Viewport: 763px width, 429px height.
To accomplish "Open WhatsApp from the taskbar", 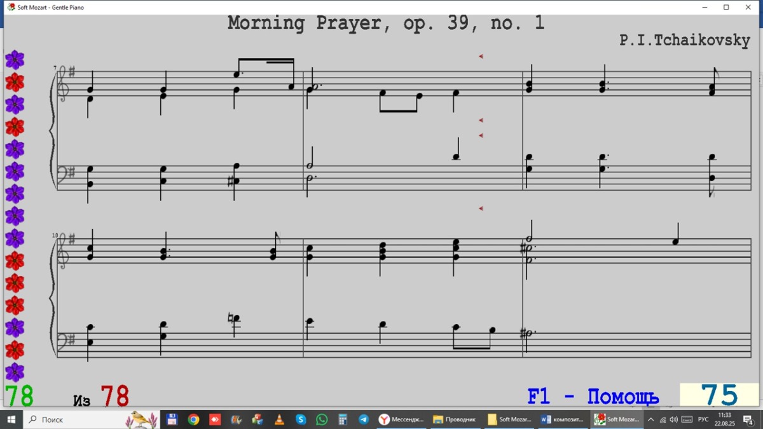I will point(322,419).
